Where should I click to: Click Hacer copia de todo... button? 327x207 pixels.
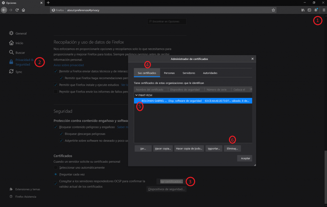point(189,149)
